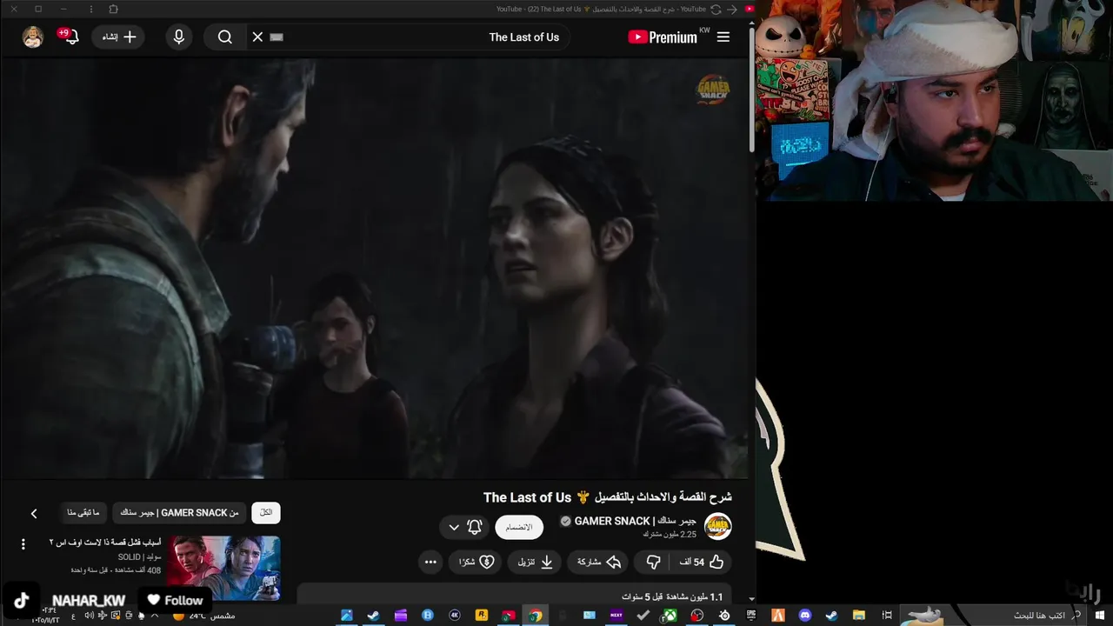Open YouTube notifications bell
This screenshot has width=1113, height=626.
tap(71, 37)
